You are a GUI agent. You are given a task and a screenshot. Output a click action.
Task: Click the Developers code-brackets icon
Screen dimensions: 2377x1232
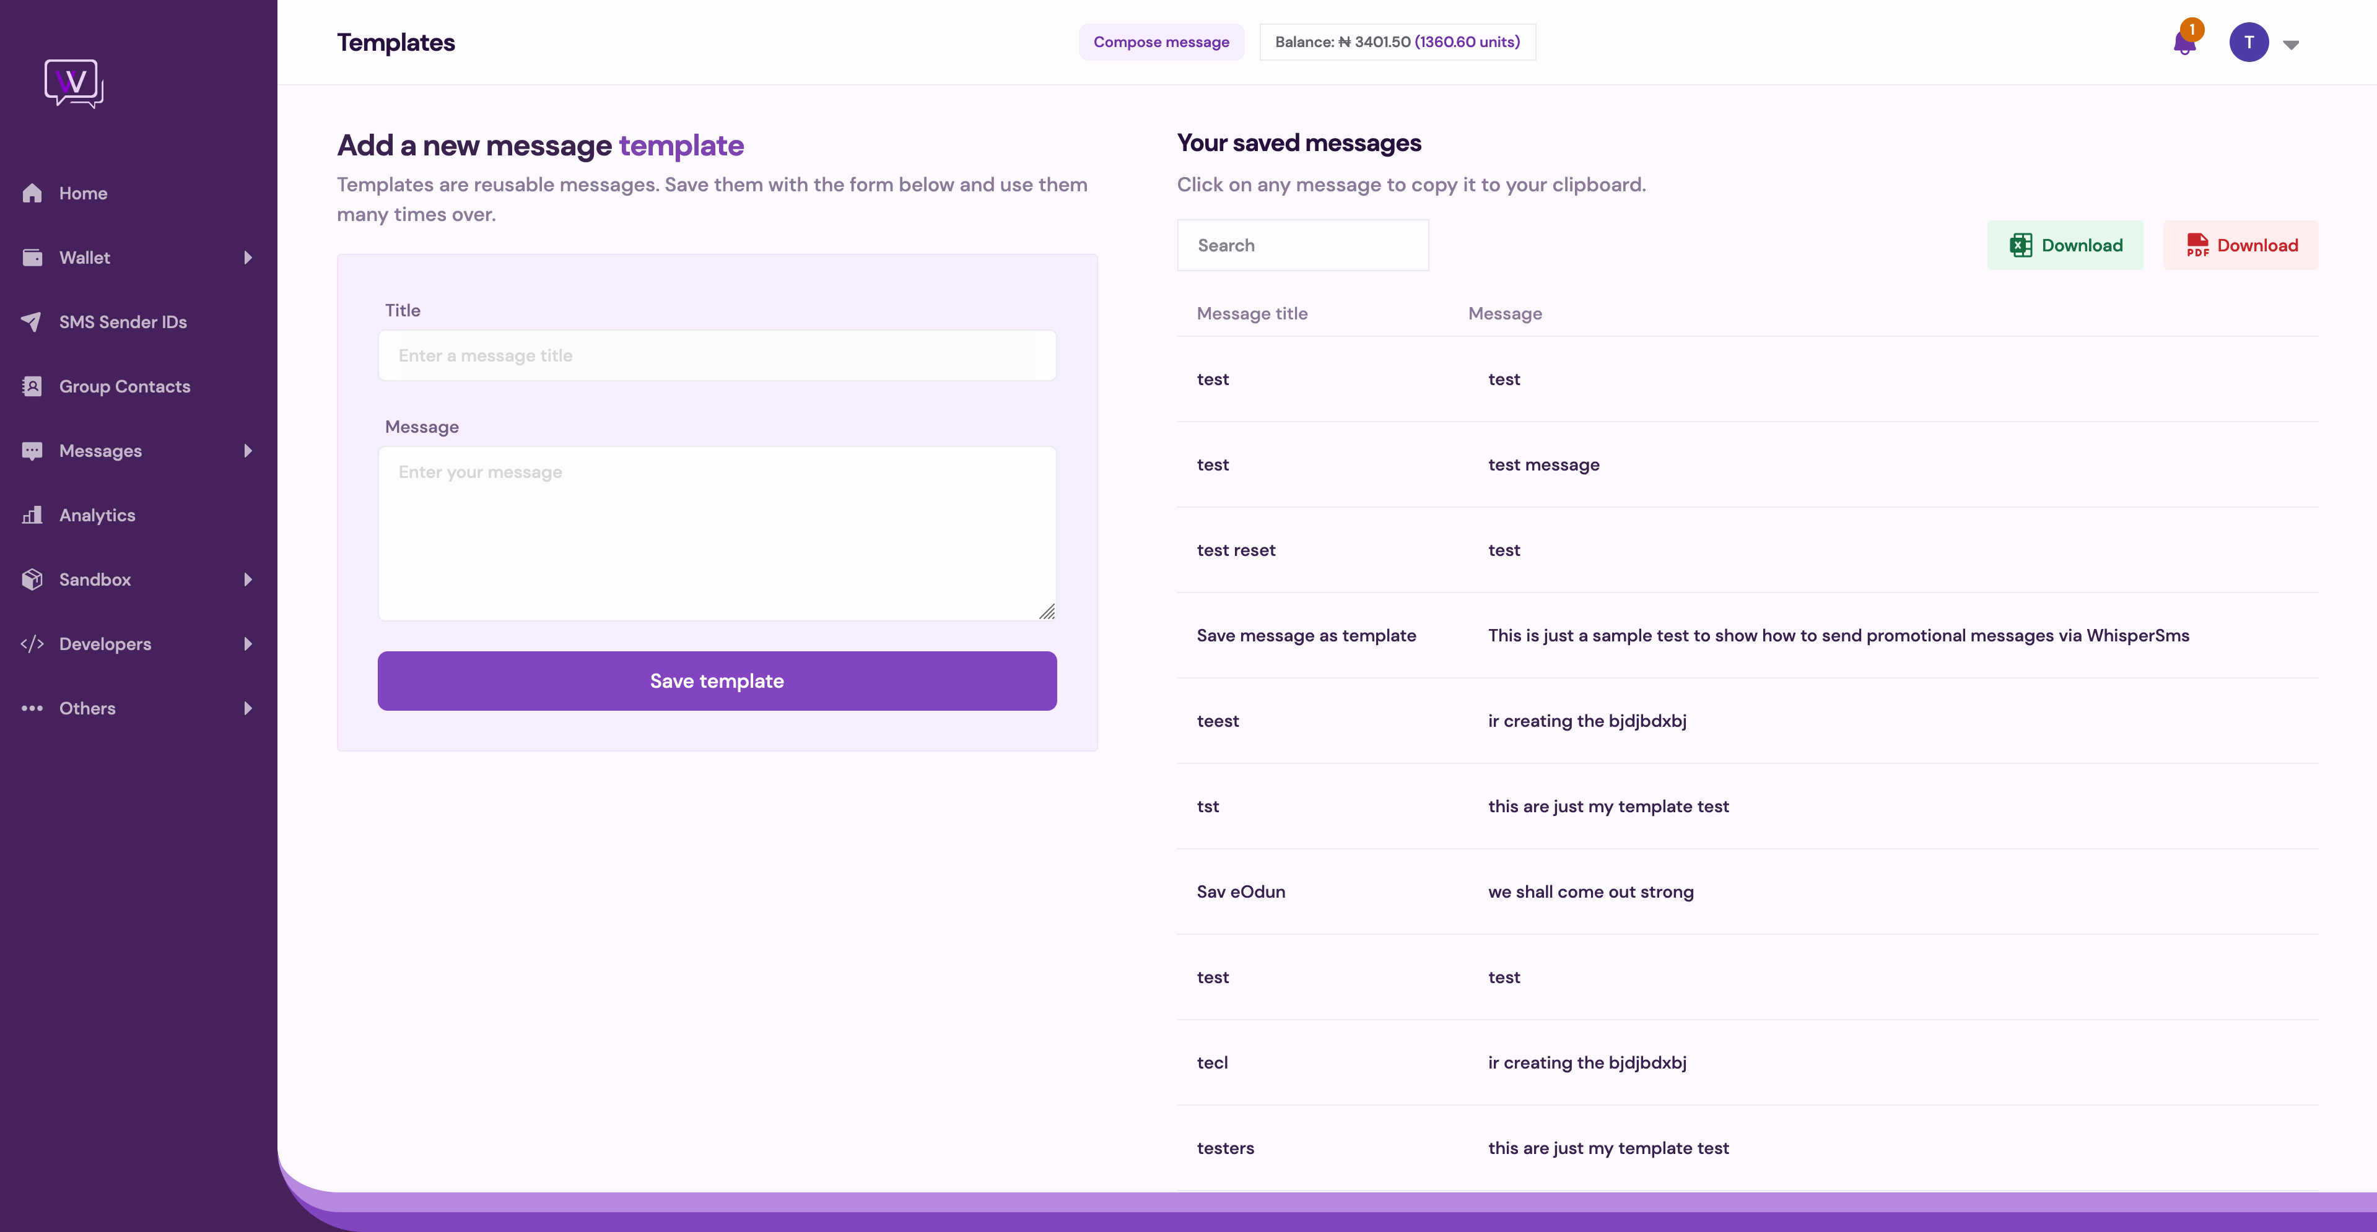tap(32, 644)
